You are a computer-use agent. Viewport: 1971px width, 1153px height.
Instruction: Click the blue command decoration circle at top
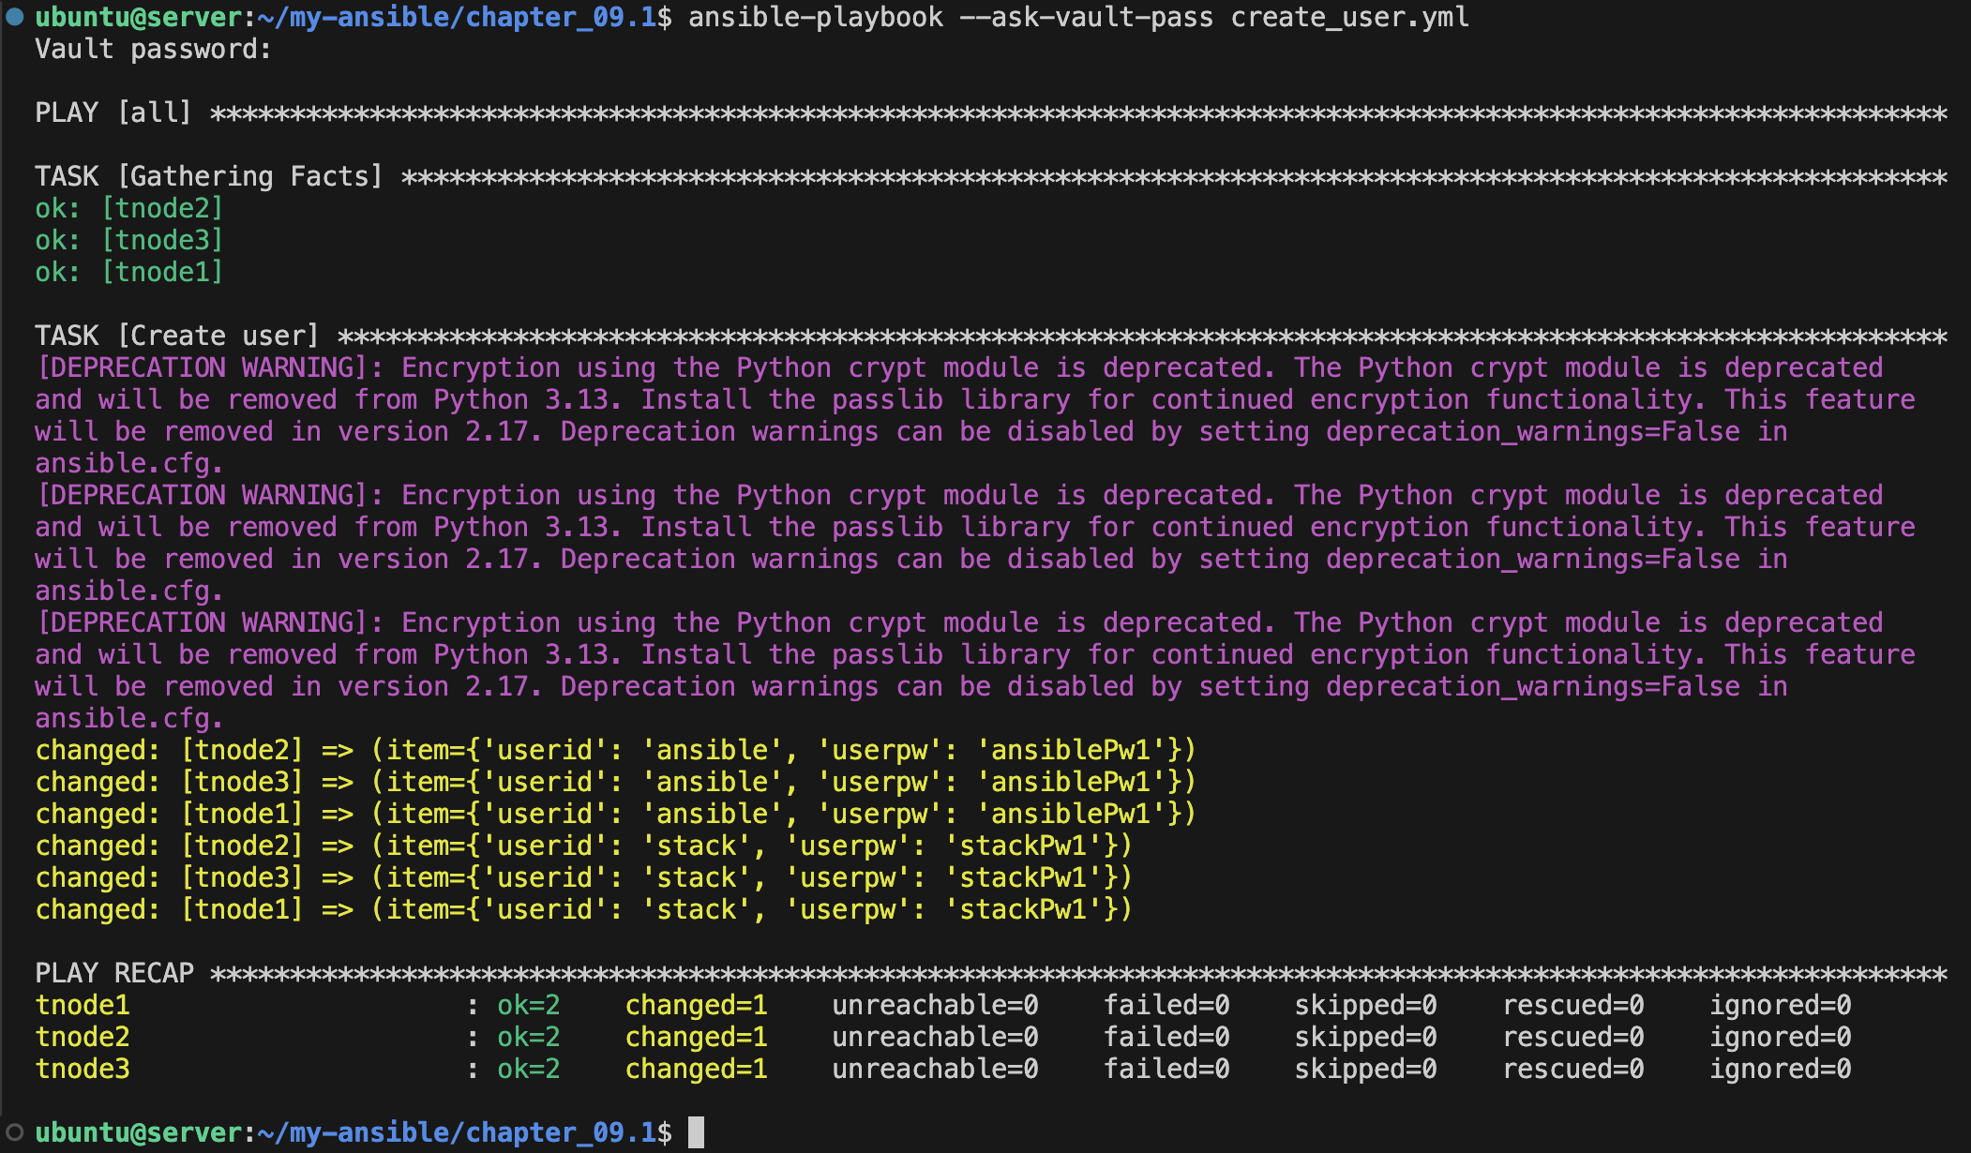click(x=14, y=17)
